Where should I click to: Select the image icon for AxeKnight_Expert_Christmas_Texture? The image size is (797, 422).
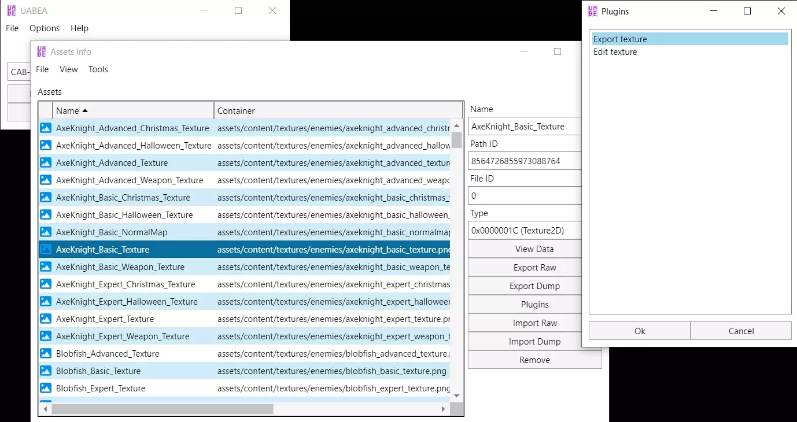click(46, 284)
